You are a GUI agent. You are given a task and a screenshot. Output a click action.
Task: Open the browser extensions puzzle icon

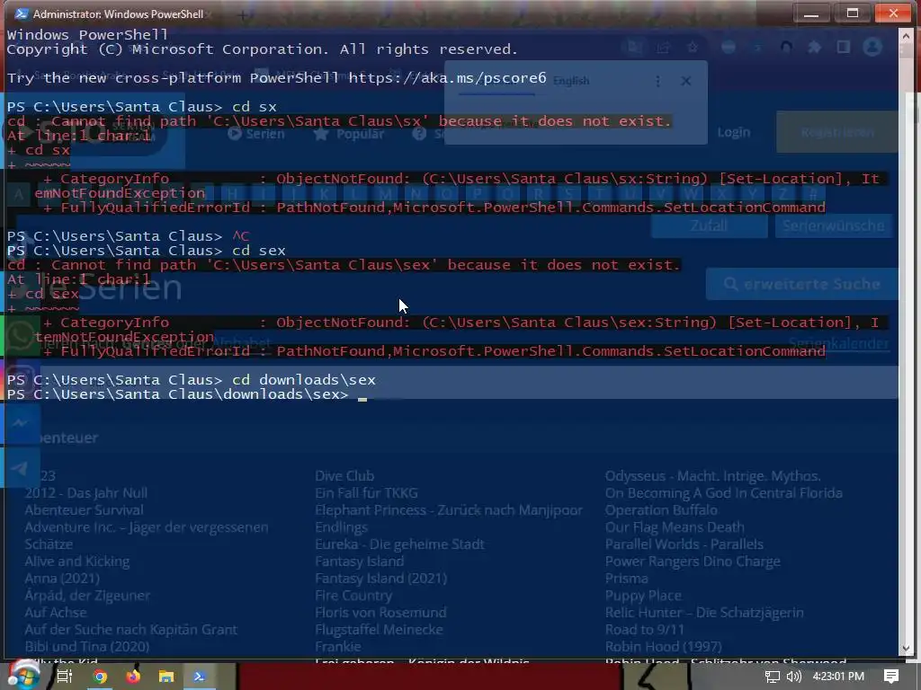pyautogui.click(x=815, y=47)
